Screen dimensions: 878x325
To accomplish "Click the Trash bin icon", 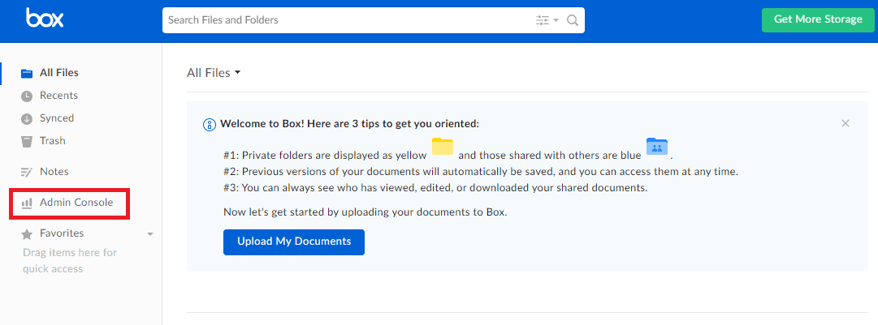I will (27, 141).
